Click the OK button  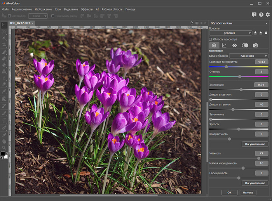click(x=229, y=192)
